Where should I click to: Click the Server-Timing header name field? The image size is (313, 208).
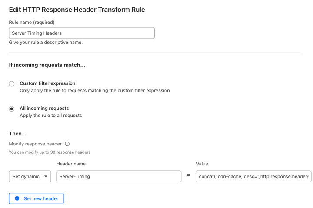click(x=119, y=176)
